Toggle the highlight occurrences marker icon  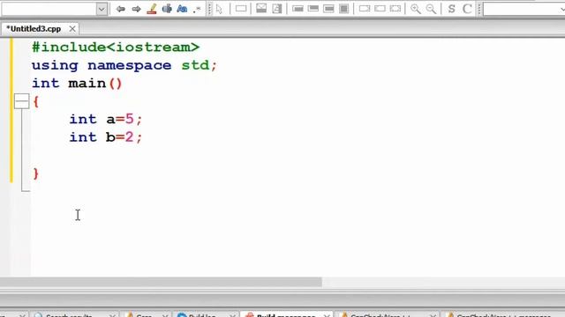tap(152, 9)
